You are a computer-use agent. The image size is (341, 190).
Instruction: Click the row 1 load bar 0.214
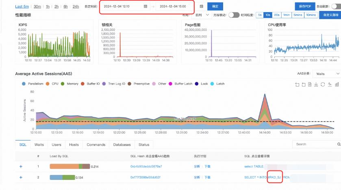point(70,166)
